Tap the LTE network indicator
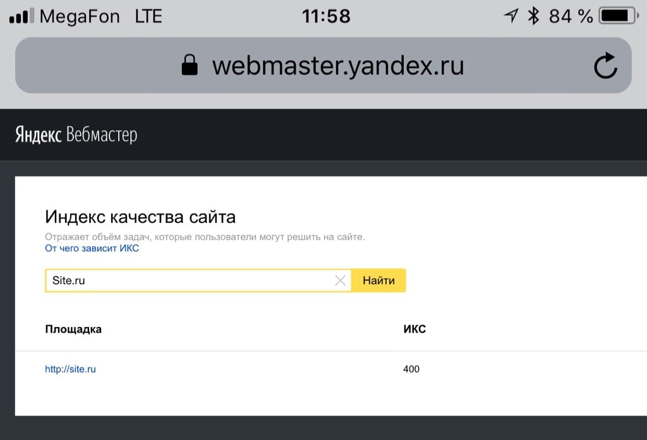647x440 pixels. tap(148, 16)
